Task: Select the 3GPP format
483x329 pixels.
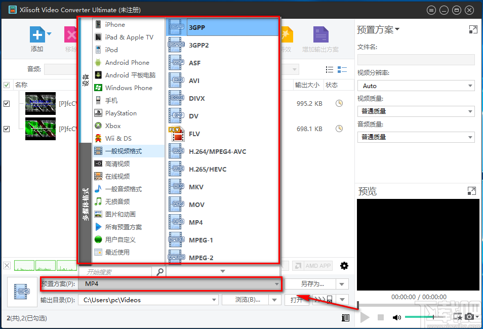Action: (x=222, y=27)
